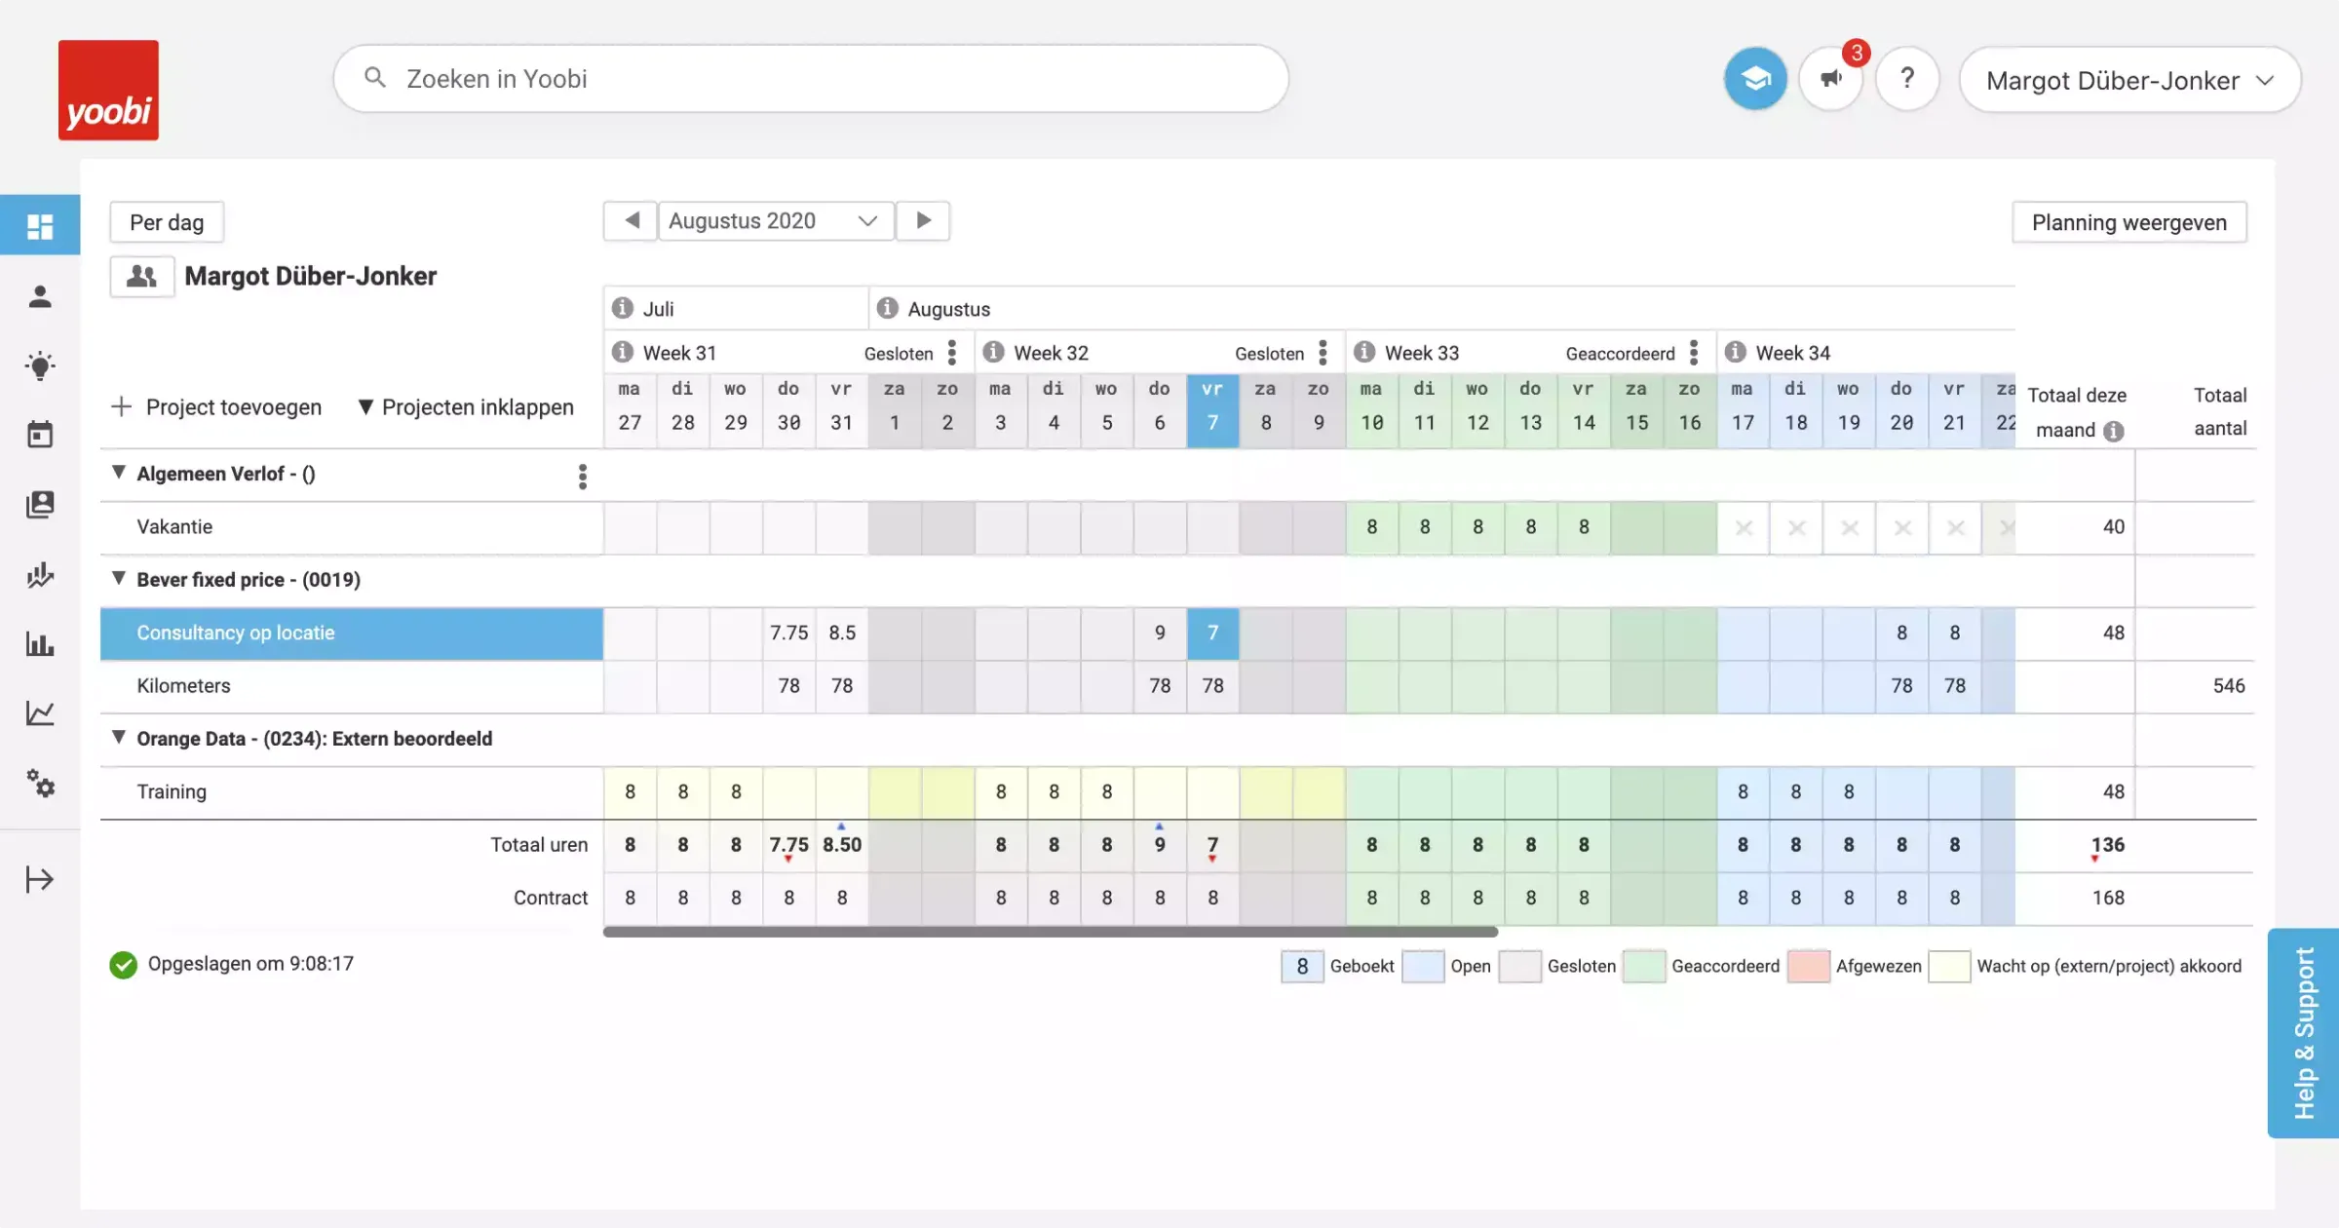Click the Zoeken in Yoobi search field
The width and height of the screenshot is (2339, 1228).
pos(809,79)
